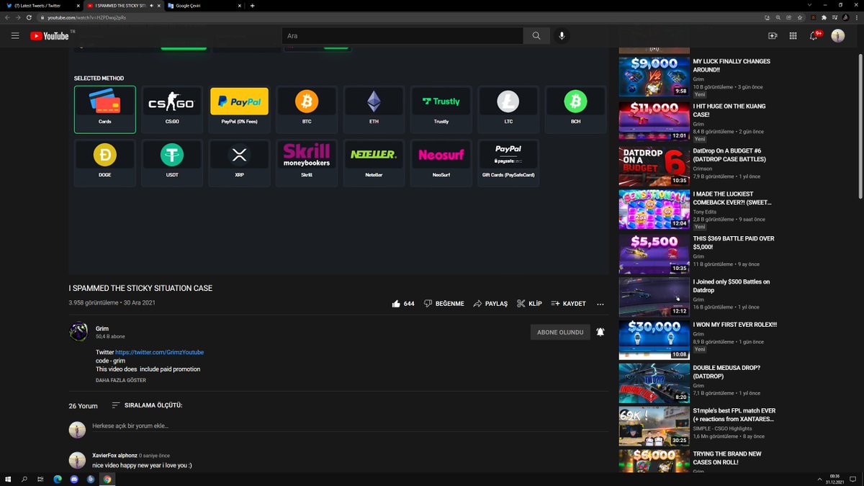
Task: Open the Grim channel name link
Action: tap(102, 328)
